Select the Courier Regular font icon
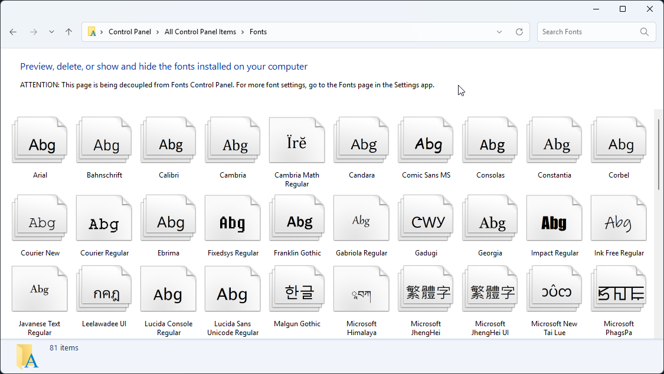The width and height of the screenshot is (664, 374). [x=104, y=218]
